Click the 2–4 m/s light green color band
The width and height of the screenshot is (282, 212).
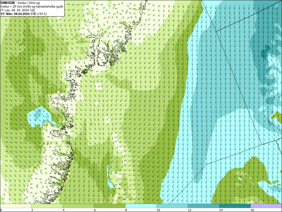[47, 206]
